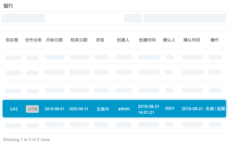228x147 pixels.
Task: Click the 生效中 status cell
Action: (103, 109)
